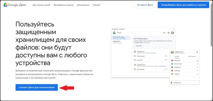Click the settings gear in Drive preferences header
Screen dimensions: 213x101
(x=168, y=33)
